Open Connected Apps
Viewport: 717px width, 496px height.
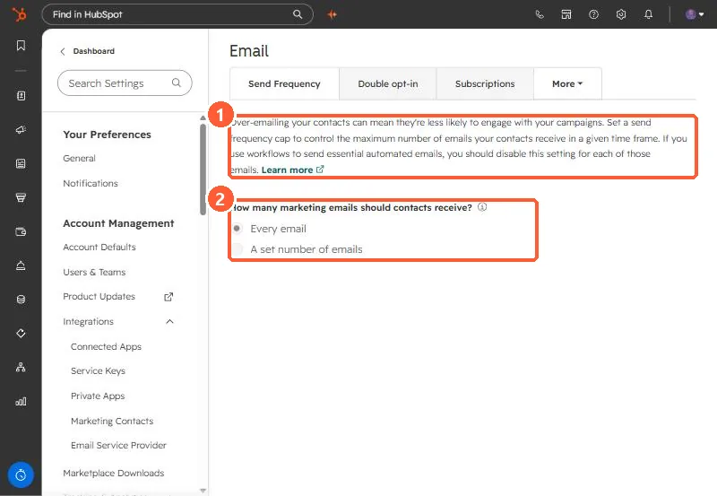106,347
